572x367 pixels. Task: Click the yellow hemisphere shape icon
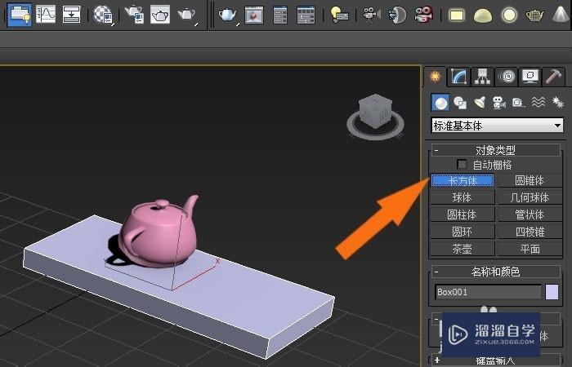(x=483, y=15)
